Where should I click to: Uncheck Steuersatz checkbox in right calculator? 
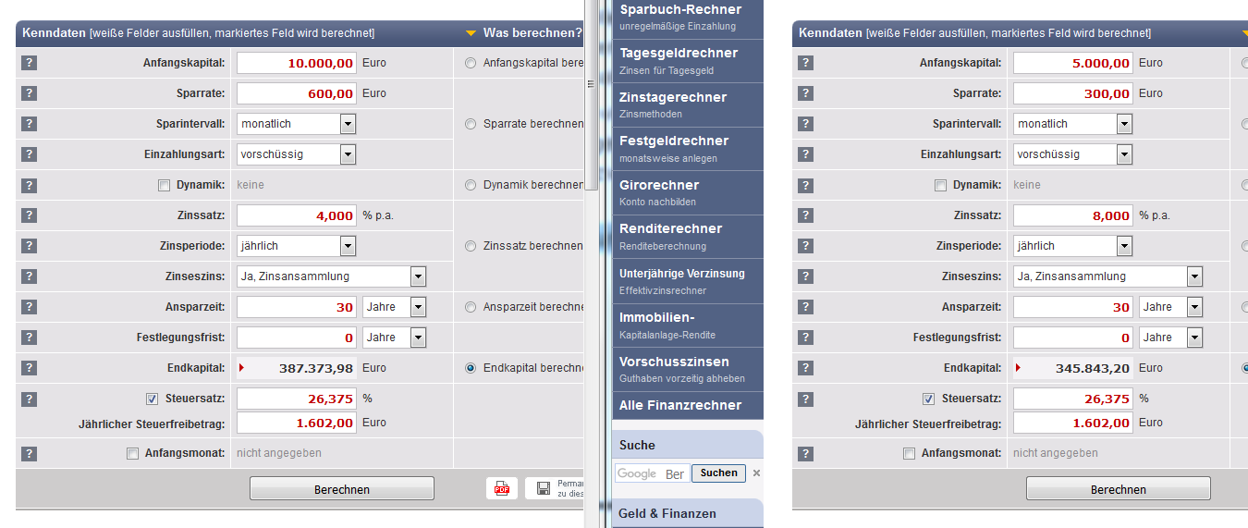pyautogui.click(x=928, y=399)
